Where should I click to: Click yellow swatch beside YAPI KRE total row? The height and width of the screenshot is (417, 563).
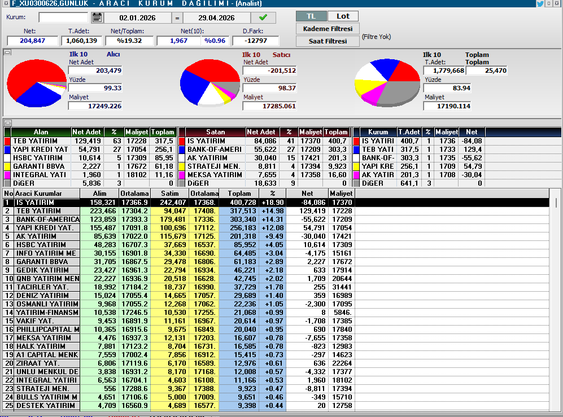(356, 166)
